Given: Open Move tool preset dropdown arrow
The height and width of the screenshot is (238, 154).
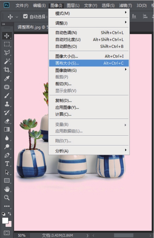Looking at the screenshot, I should point(17,17).
